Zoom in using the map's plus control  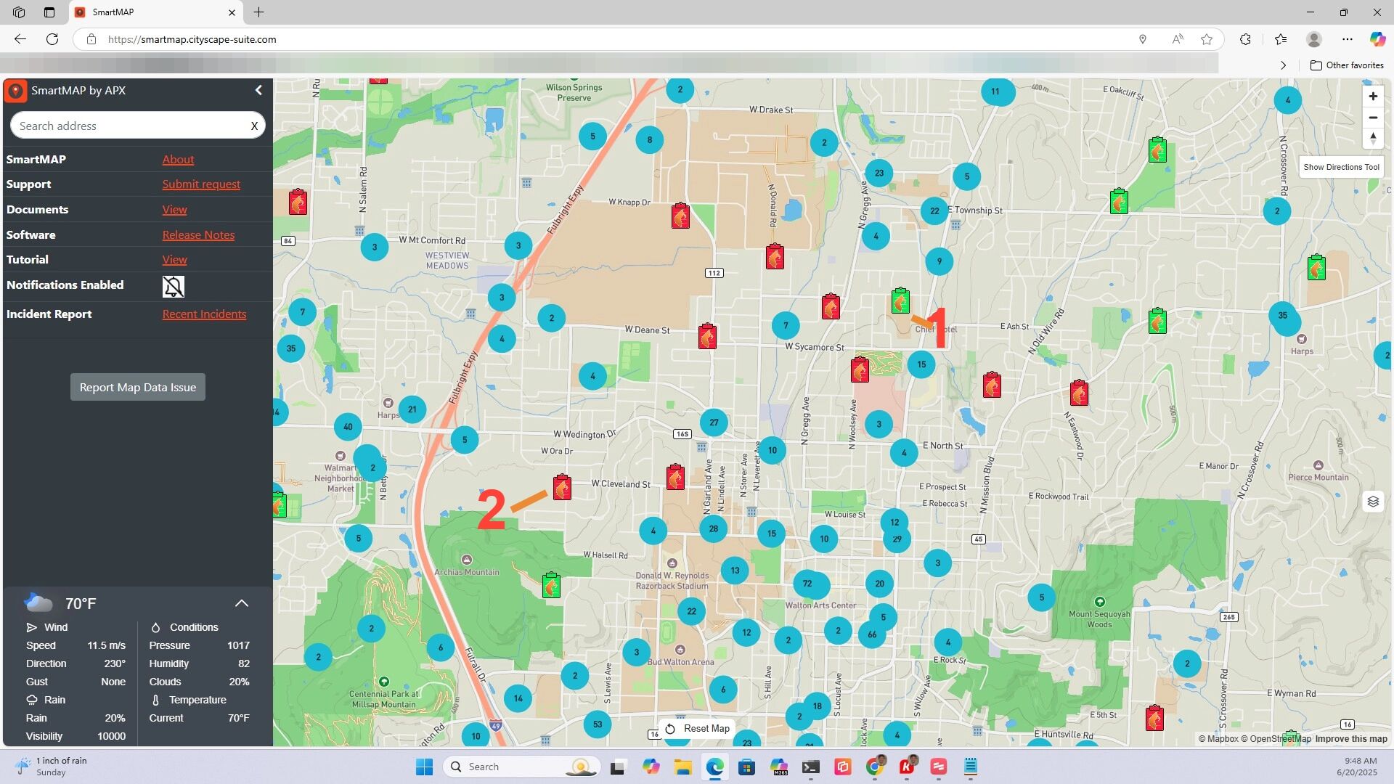coord(1373,95)
